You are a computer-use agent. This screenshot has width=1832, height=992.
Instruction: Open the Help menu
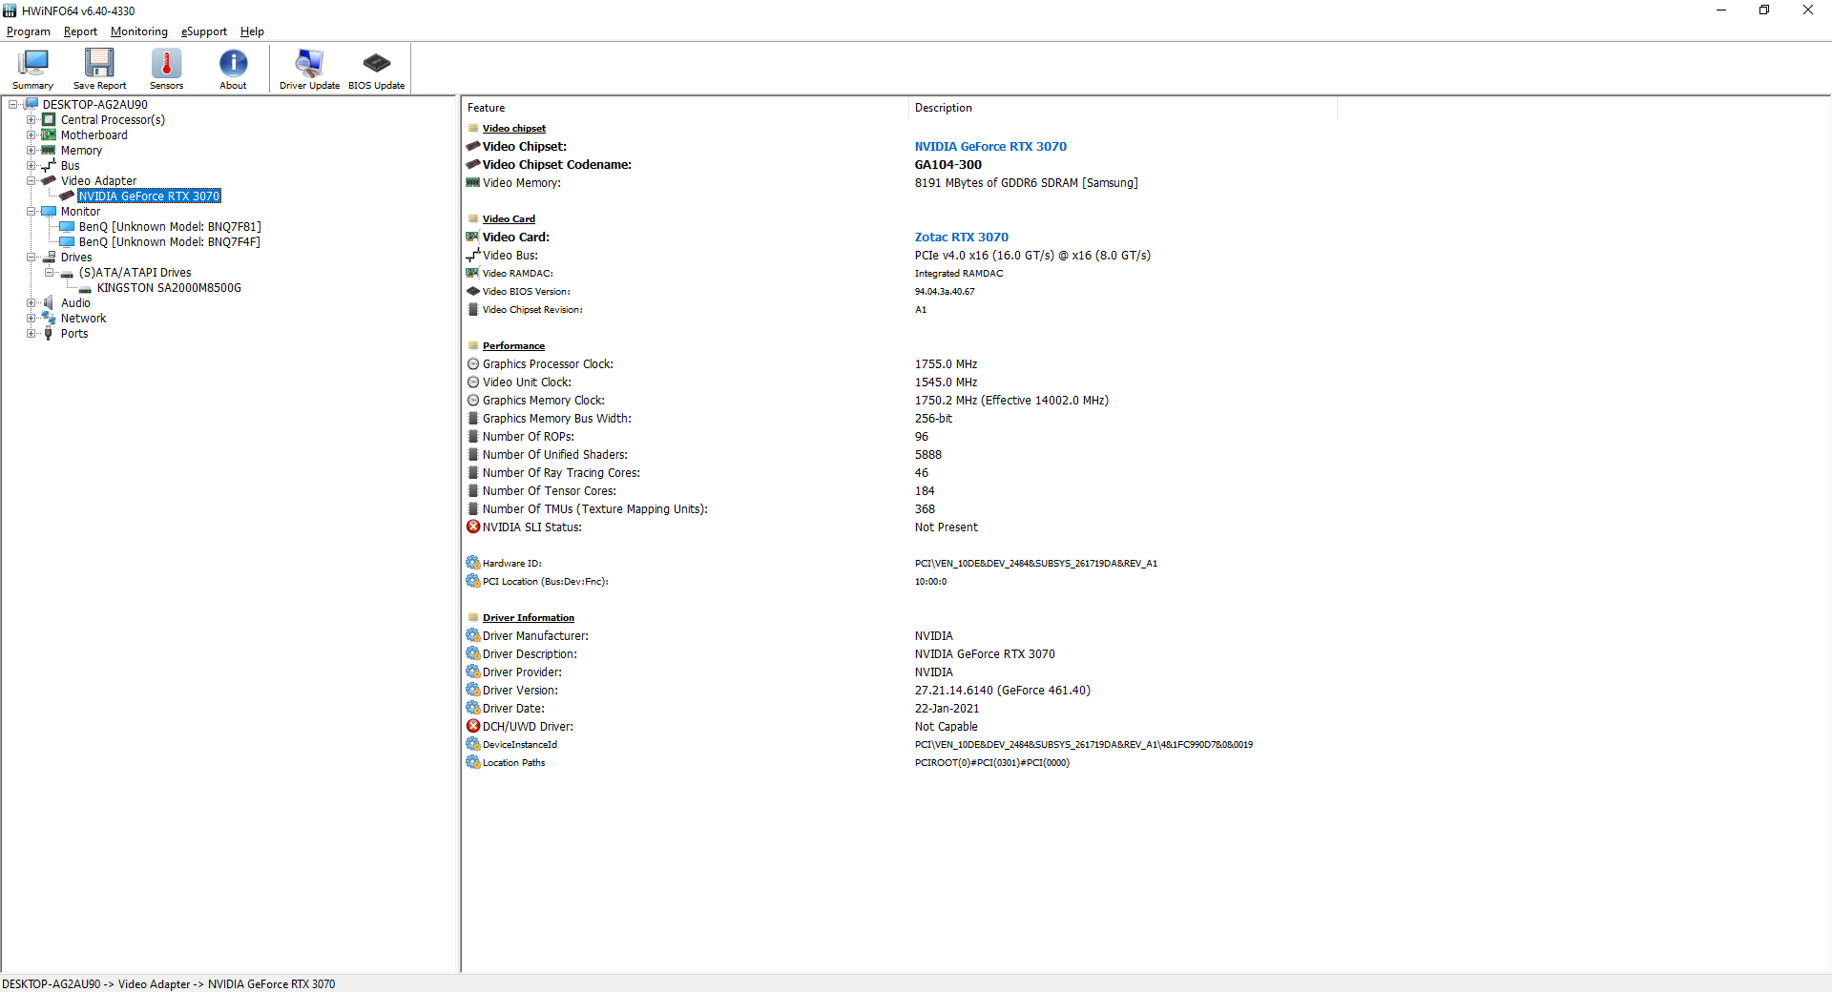tap(252, 31)
